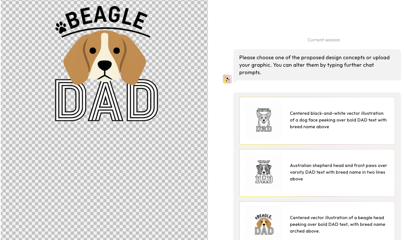
Task: Click the Current session label
Action: (x=323, y=40)
